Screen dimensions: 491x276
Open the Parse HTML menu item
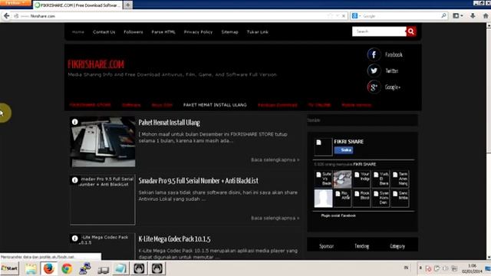tap(163, 32)
